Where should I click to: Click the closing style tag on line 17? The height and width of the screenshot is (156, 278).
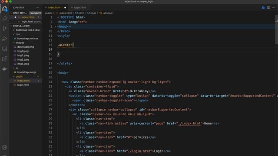(x=65, y=63)
